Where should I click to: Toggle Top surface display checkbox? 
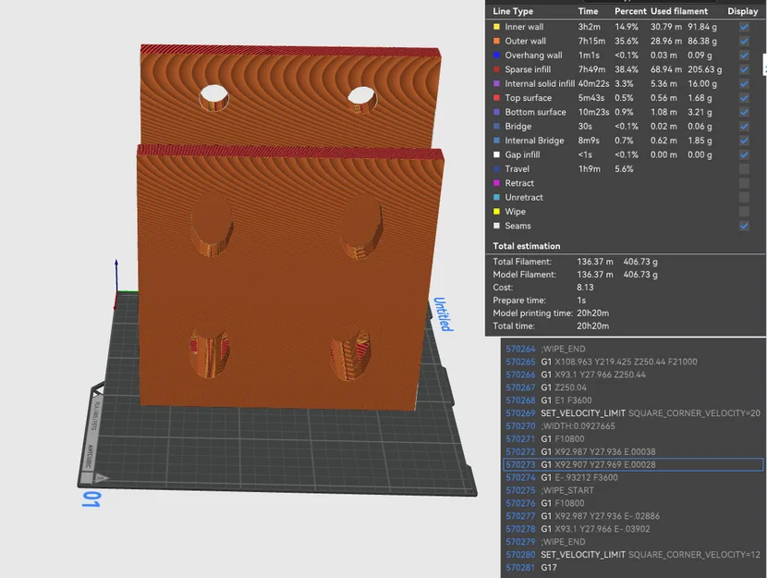click(744, 98)
